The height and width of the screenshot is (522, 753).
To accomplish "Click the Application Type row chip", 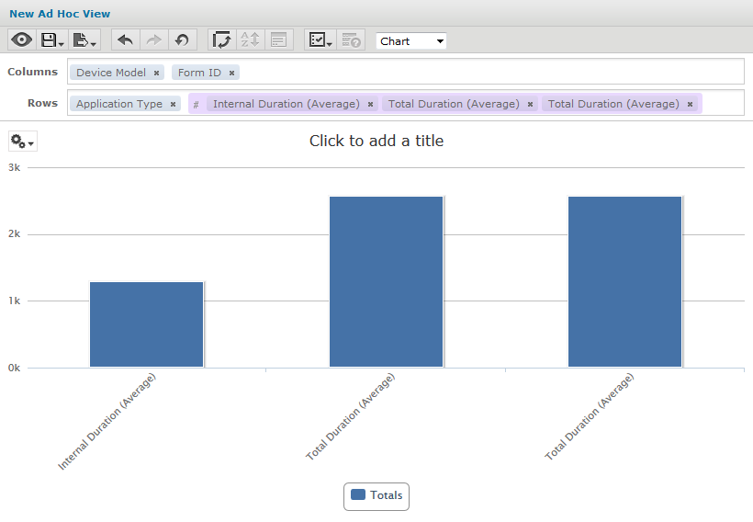I will [118, 104].
